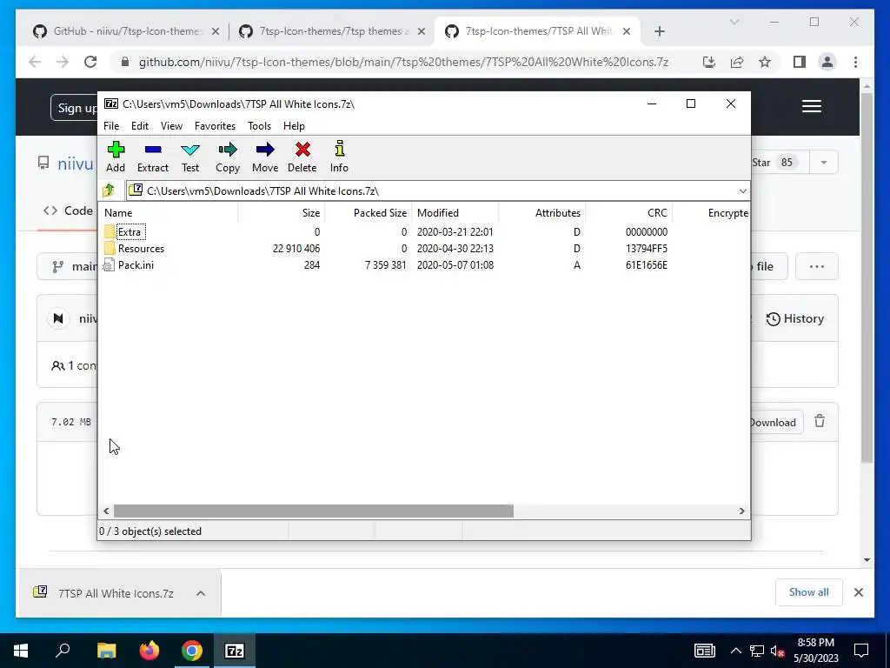Viewport: 890px width, 668px height.
Task: Select the Resources folder
Action: [x=142, y=248]
